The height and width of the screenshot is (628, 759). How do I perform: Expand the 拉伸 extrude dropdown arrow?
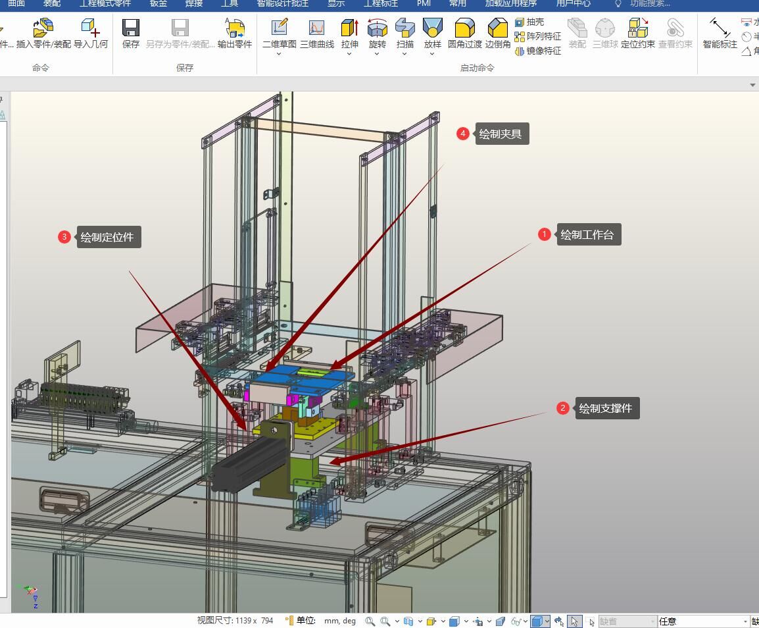(349, 54)
